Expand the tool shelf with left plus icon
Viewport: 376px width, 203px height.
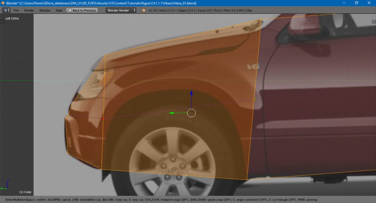tap(2, 22)
